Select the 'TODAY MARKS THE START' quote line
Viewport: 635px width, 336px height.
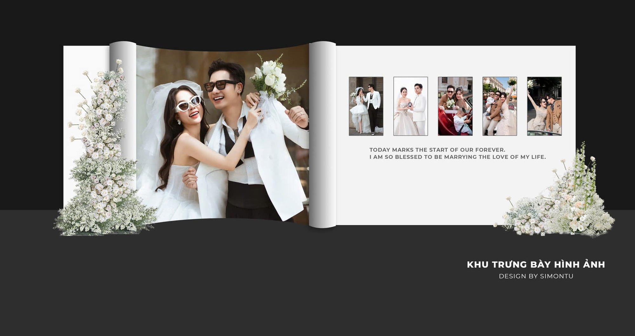point(437,150)
